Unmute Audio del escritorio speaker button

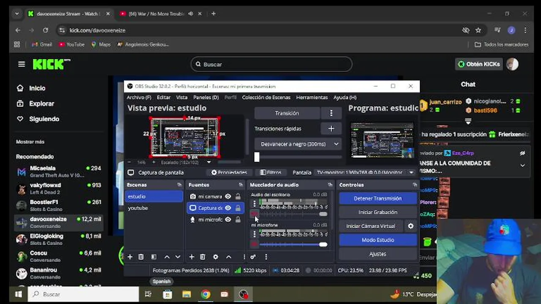[254, 214]
